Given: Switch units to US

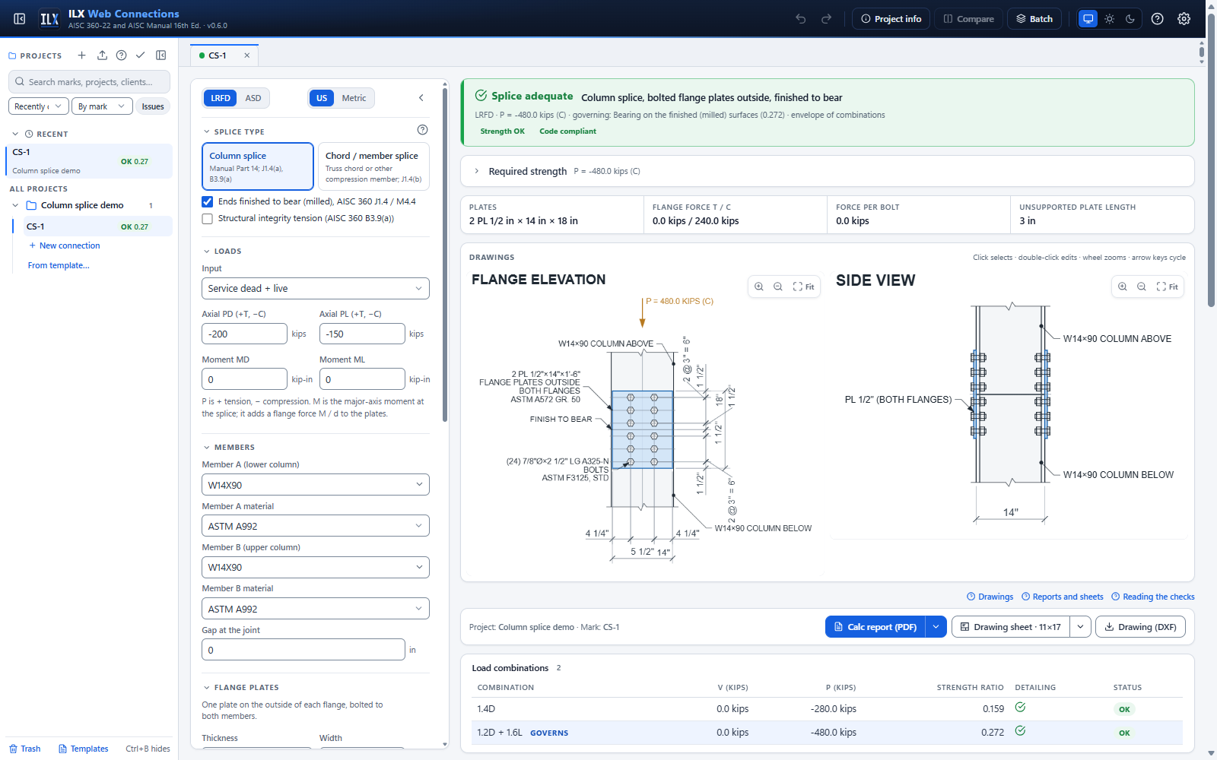Looking at the screenshot, I should point(322,98).
